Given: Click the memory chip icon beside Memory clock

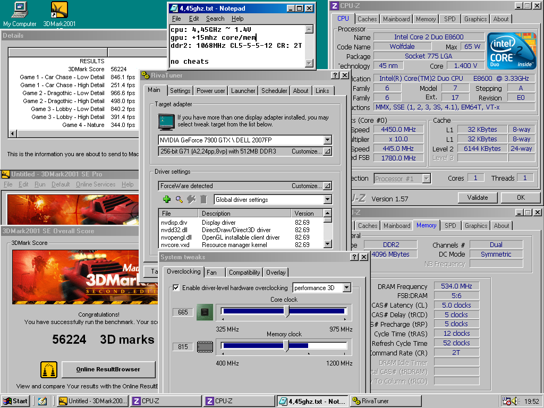Looking at the screenshot, I should click(x=205, y=346).
